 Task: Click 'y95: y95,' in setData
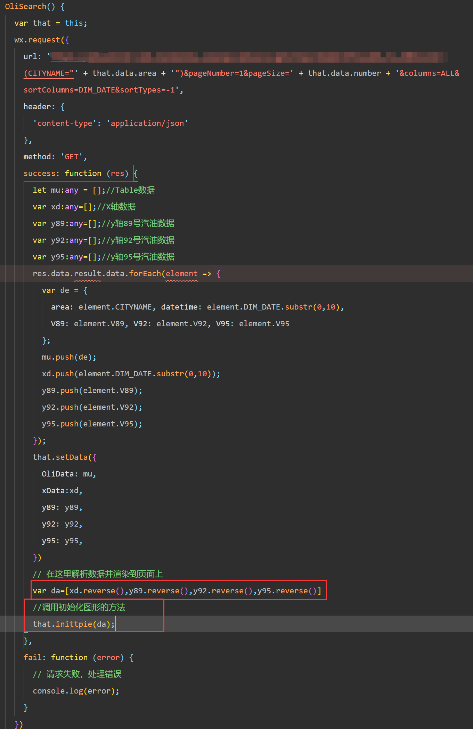click(x=62, y=541)
